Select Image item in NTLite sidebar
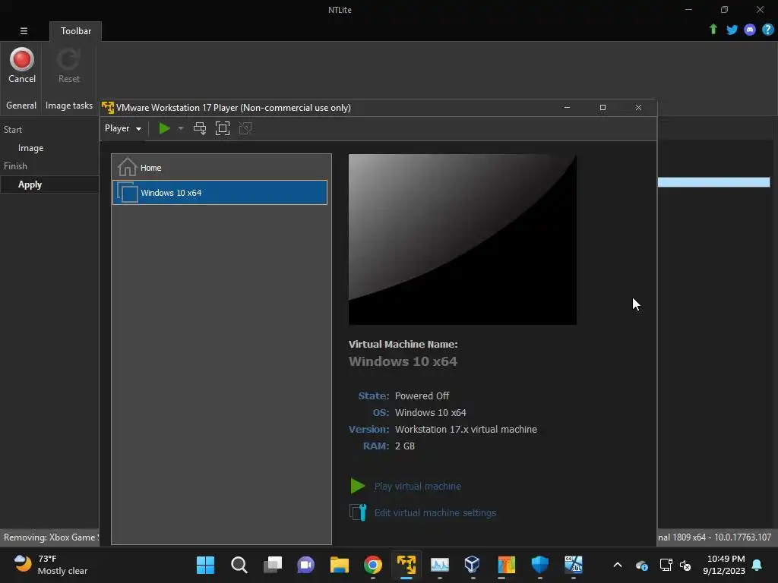 tap(30, 148)
